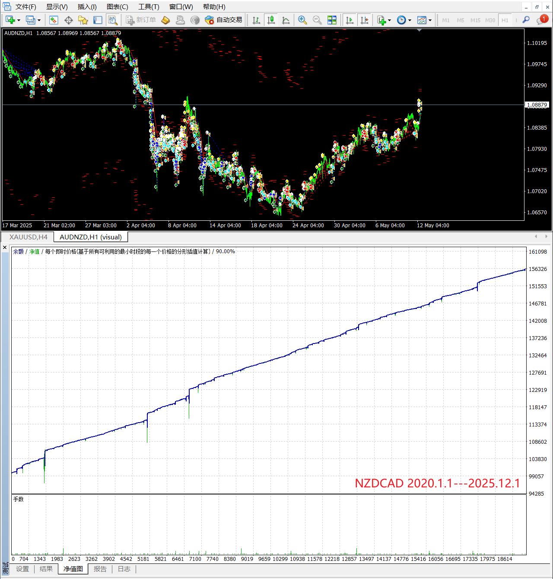
Task: Tile windows using the grid icon
Action: (332, 20)
